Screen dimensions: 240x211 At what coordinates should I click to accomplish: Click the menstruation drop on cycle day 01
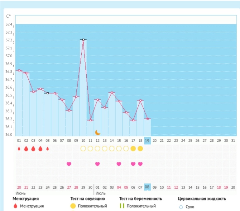pyautogui.click(x=19, y=149)
